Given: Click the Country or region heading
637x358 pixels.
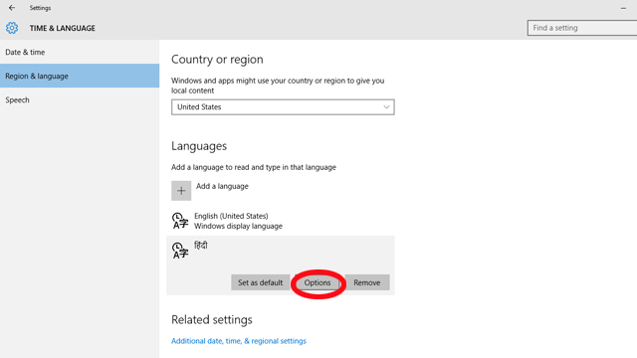Looking at the screenshot, I should pyautogui.click(x=217, y=60).
